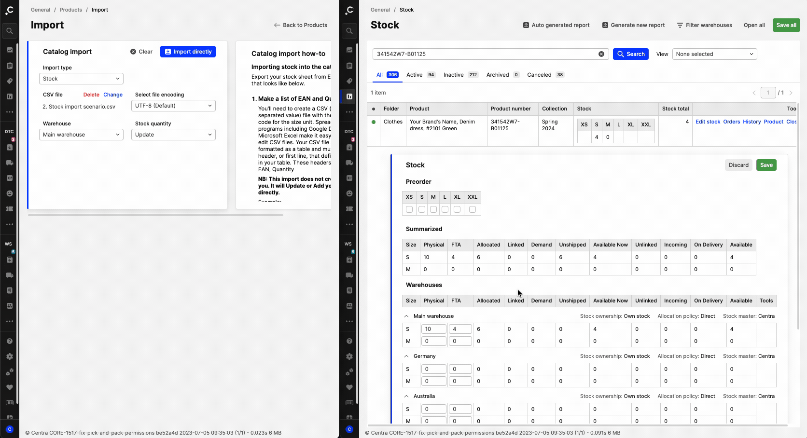Click the Clear icon in Catalog import

(133, 52)
